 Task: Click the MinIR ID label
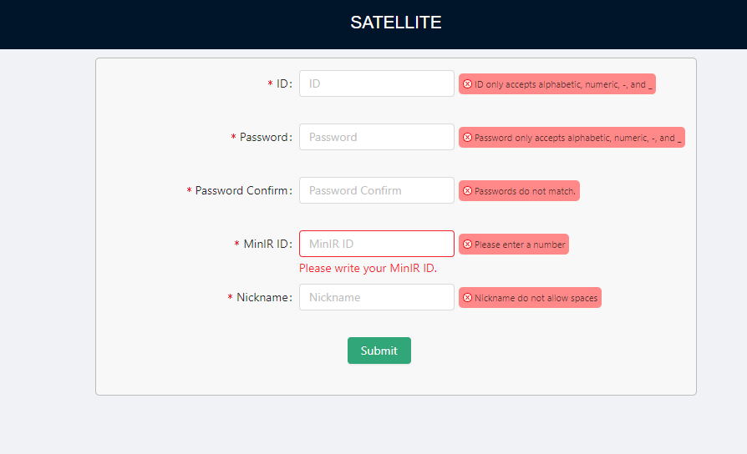pyautogui.click(x=267, y=244)
